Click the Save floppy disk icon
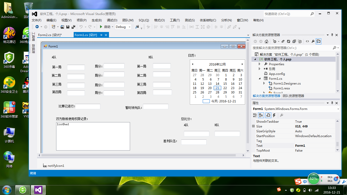347x195 pixels. click(68, 27)
